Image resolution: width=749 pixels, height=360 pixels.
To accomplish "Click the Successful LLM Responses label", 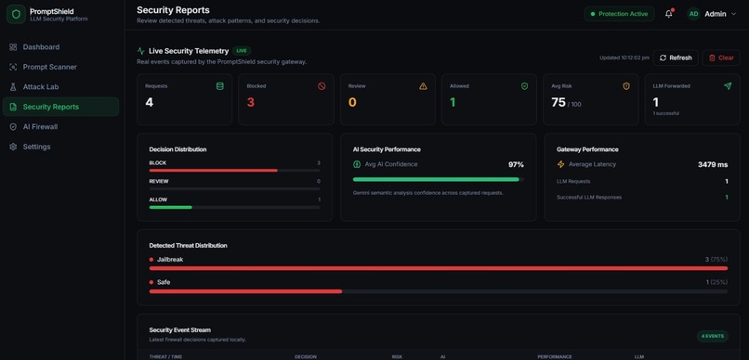I will pyautogui.click(x=589, y=197).
